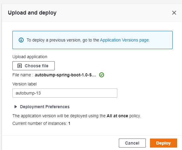
Task: Click the Upload and deploy title
Action: click(x=32, y=13)
